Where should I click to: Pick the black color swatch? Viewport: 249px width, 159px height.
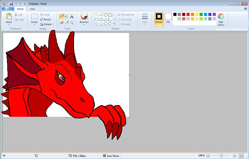175,15
